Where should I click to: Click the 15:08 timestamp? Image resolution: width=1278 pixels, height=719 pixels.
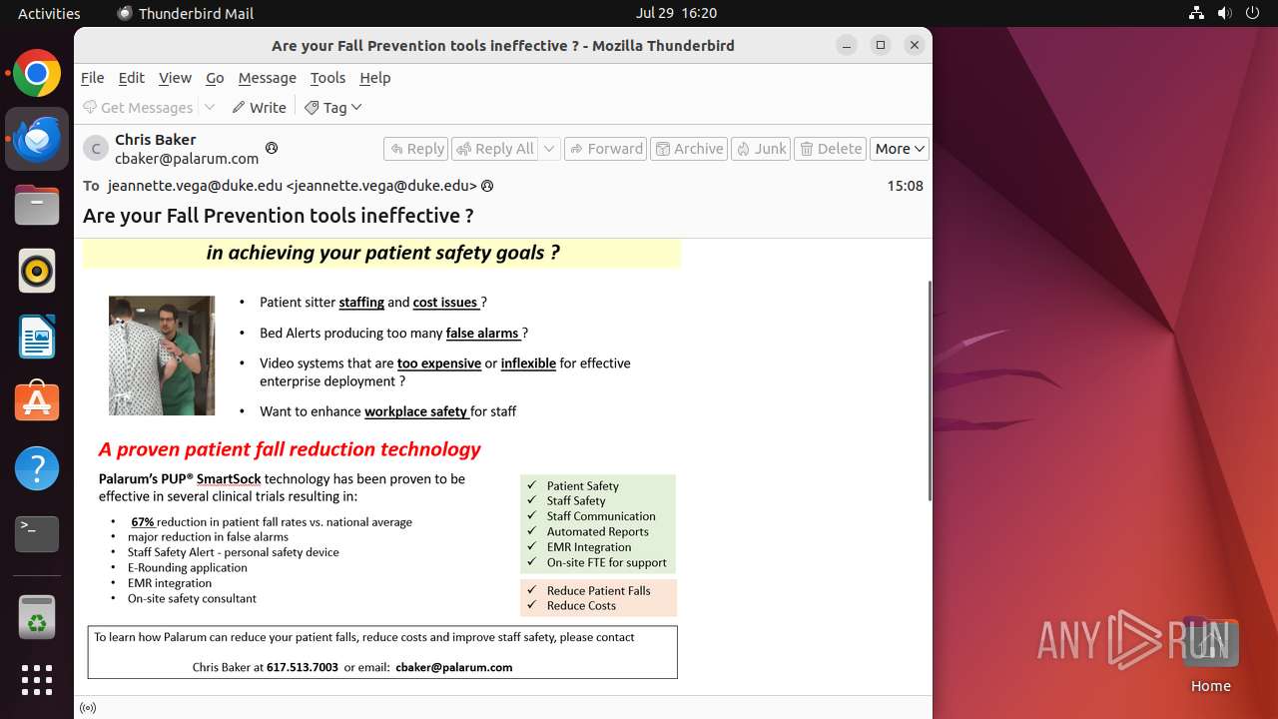click(x=905, y=186)
